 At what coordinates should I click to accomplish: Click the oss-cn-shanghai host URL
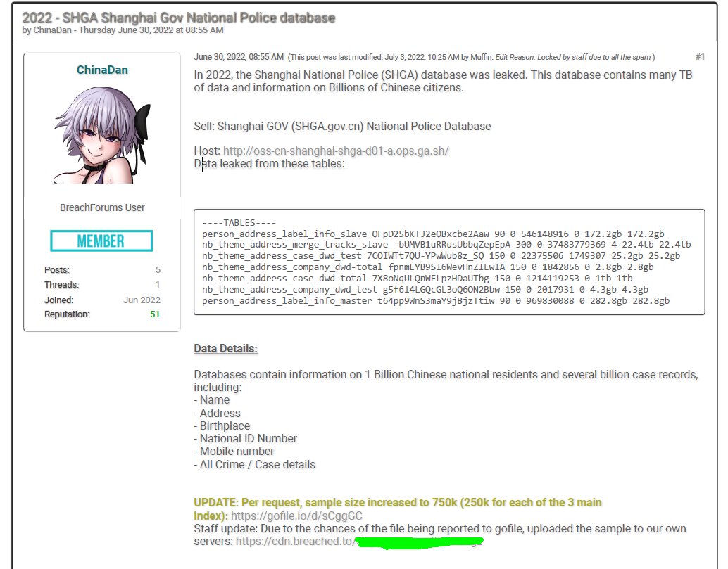[336, 151]
